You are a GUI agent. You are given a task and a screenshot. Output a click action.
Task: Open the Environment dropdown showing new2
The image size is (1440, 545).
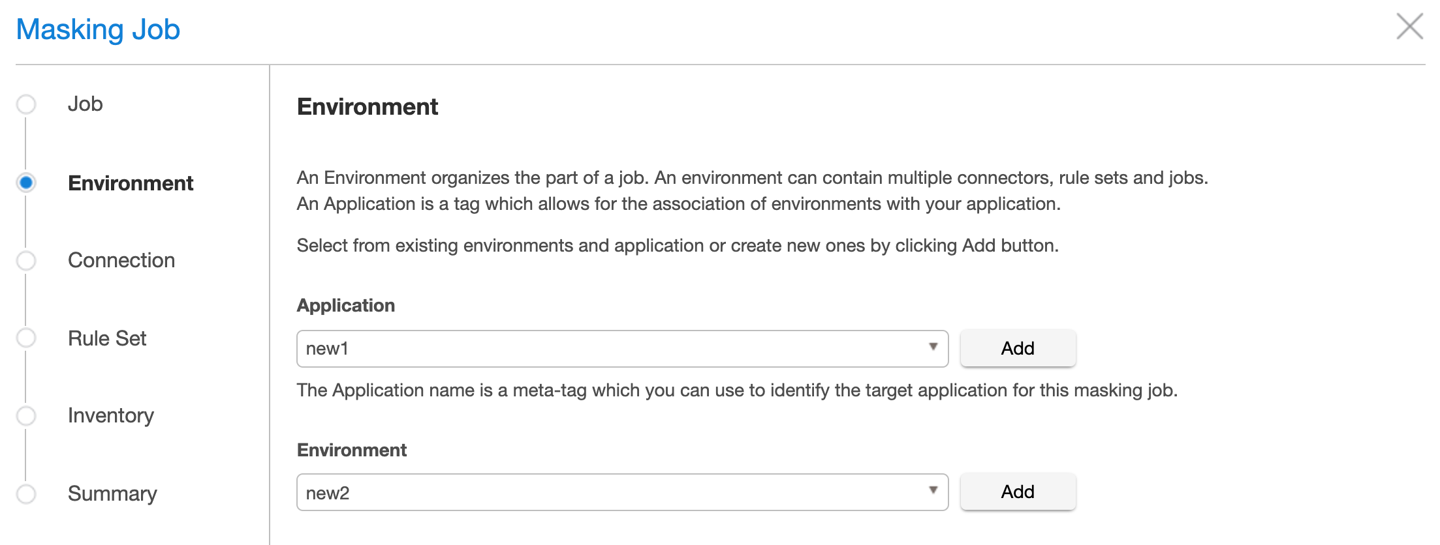(614, 492)
